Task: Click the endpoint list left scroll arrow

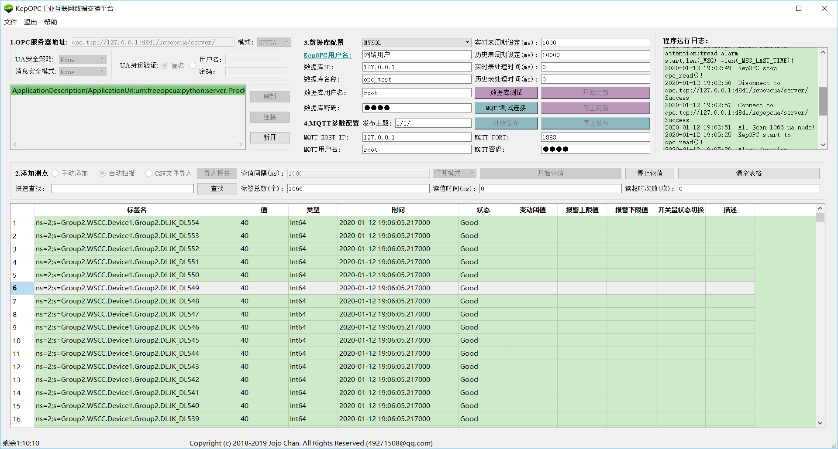Action: tap(15, 144)
